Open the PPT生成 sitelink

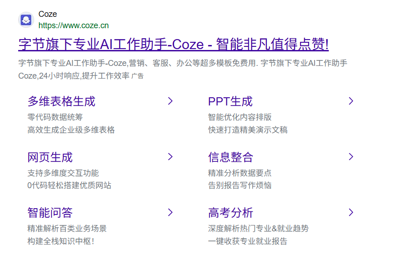pyautogui.click(x=230, y=101)
